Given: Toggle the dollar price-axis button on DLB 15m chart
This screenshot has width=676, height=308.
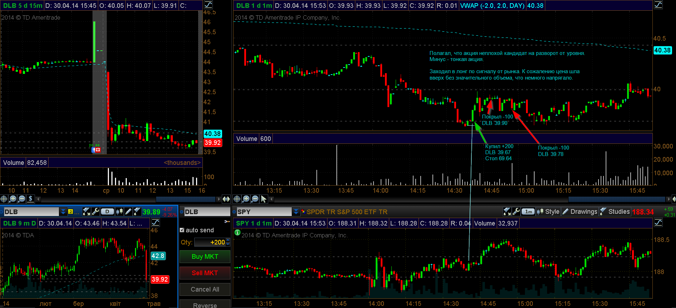Looking at the screenshot, I should pyautogui.click(x=31, y=199).
